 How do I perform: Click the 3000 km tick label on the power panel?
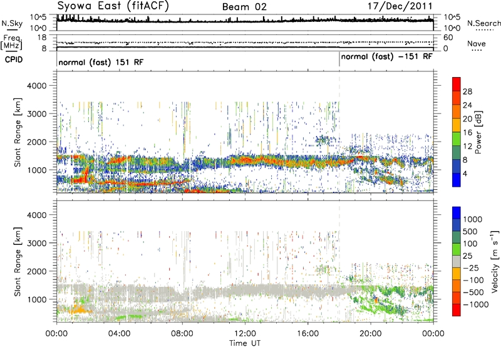[x=37, y=114]
